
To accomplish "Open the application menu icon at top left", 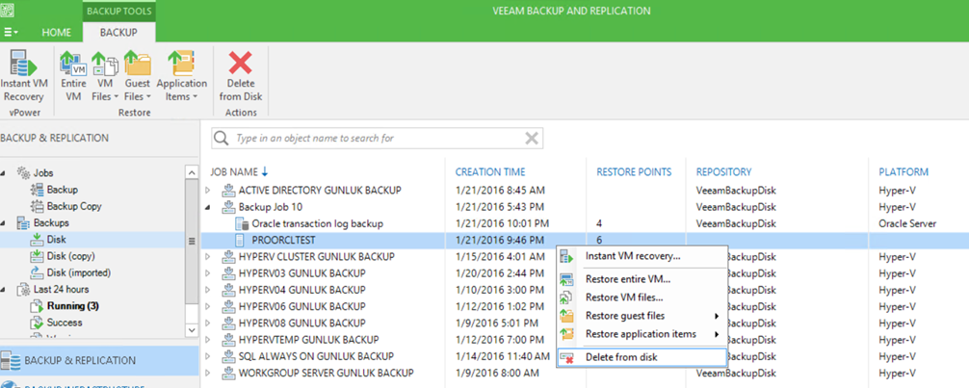I will pos(13,32).
